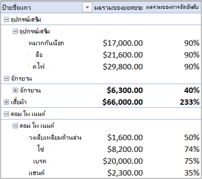Select the โซ่ row label
The width and height of the screenshot is (202, 179).
[x=40, y=149]
